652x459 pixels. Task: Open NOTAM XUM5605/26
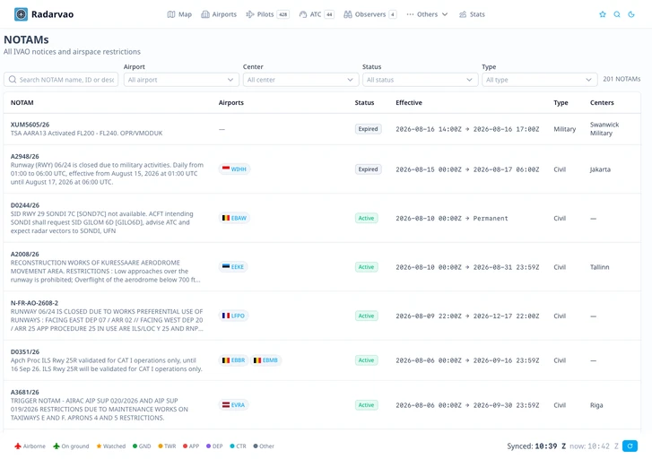(x=30, y=125)
